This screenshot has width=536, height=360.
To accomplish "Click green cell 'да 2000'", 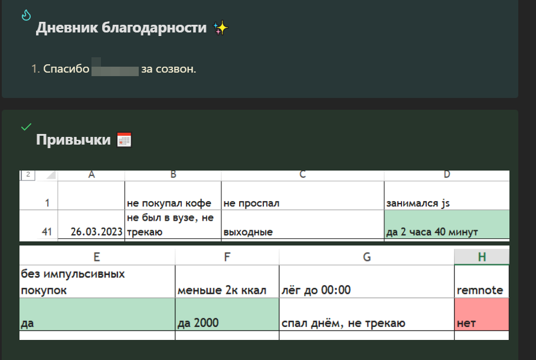I will (227, 314).
